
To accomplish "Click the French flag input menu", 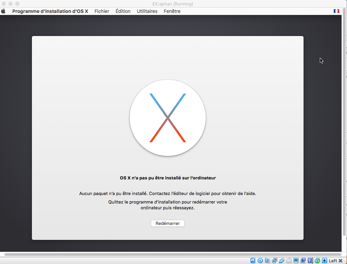I will coord(336,11).
